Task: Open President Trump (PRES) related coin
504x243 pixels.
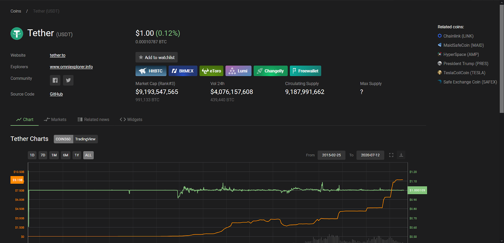Action: coord(466,63)
